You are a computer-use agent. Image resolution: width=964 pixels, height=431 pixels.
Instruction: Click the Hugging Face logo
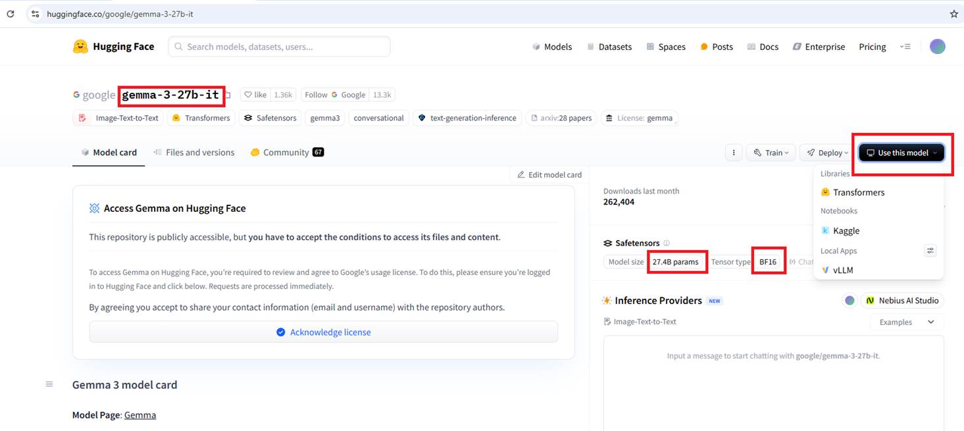(x=113, y=47)
